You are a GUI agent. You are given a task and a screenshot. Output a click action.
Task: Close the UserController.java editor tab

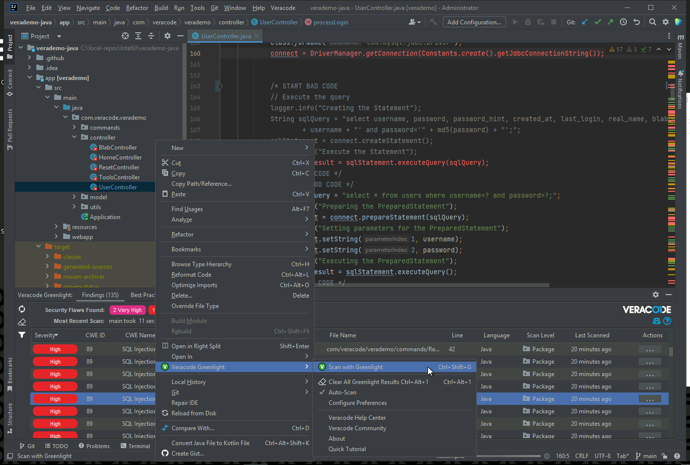[257, 36]
